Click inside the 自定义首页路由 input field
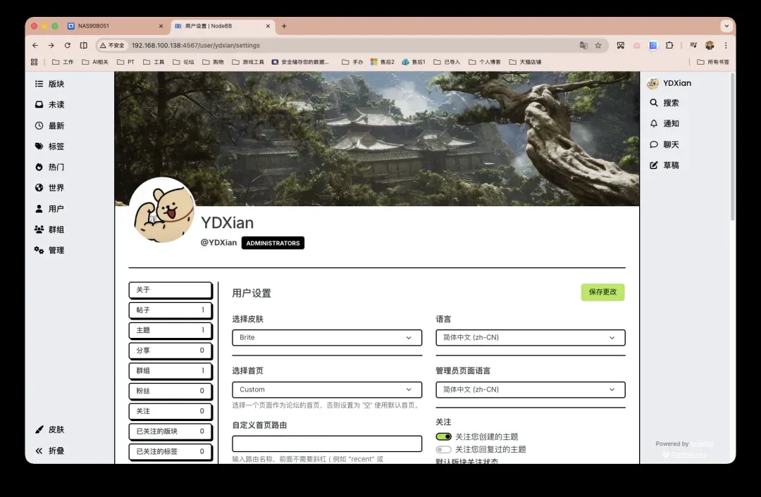 pyautogui.click(x=326, y=443)
